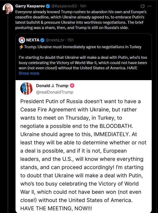Click the @realDonaldTrump handle text

(x=55, y=92)
